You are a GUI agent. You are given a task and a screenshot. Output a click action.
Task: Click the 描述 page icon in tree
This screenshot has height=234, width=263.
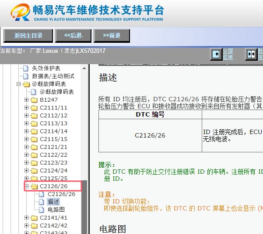42,202
